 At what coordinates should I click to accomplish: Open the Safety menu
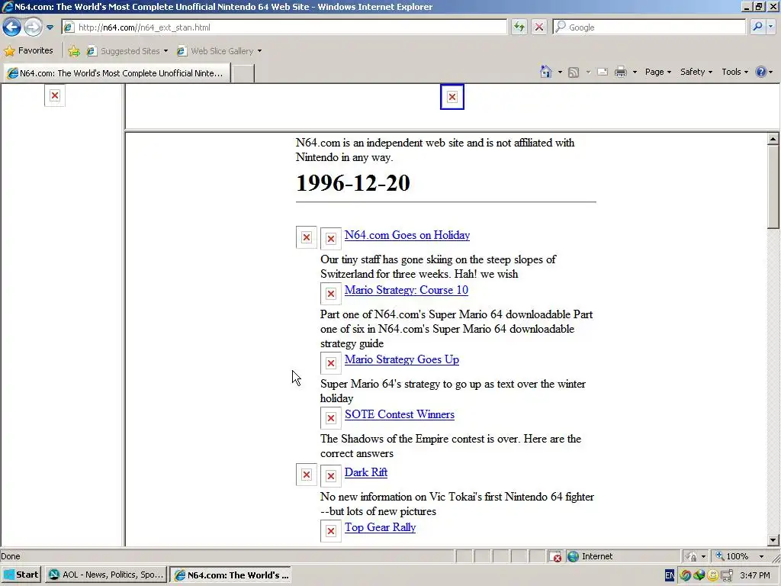[696, 72]
